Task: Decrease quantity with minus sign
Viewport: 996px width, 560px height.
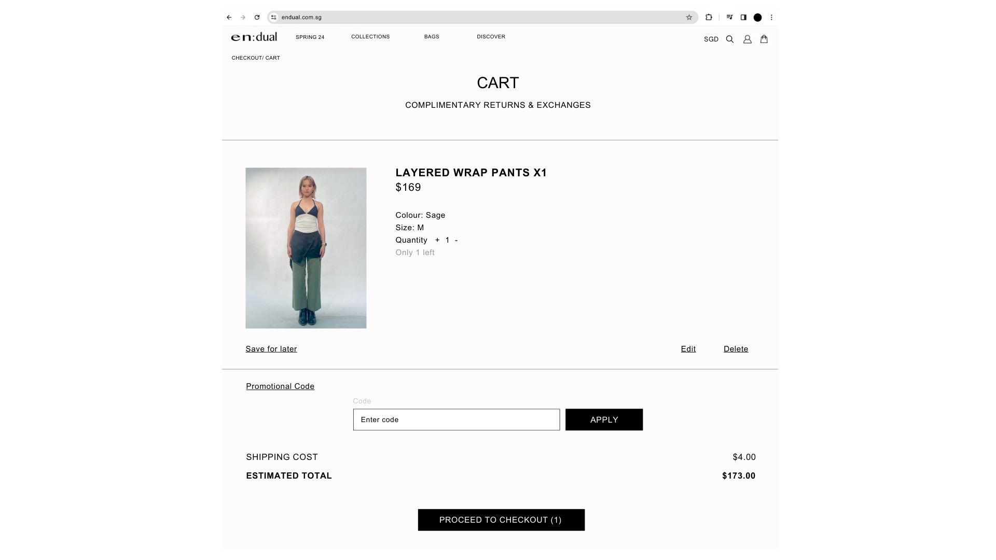Action: pos(456,240)
